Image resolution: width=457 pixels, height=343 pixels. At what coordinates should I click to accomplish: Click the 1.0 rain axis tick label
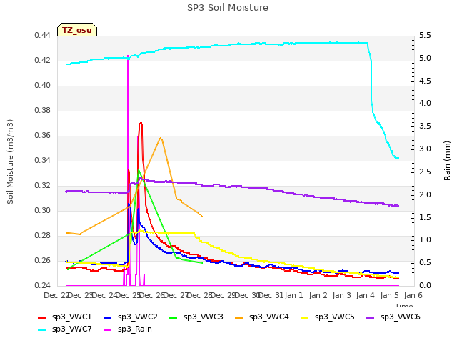(425, 240)
